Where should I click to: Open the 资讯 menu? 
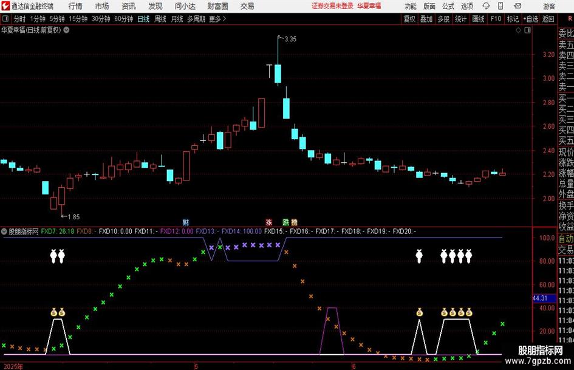(129, 6)
